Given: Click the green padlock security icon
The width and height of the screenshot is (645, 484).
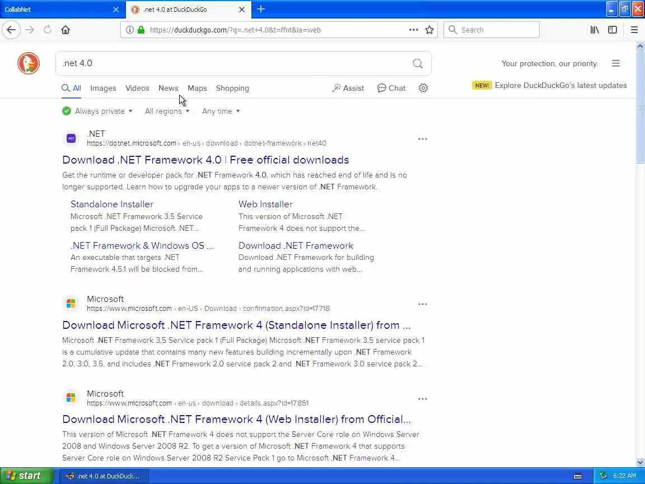Looking at the screenshot, I should coord(141,30).
